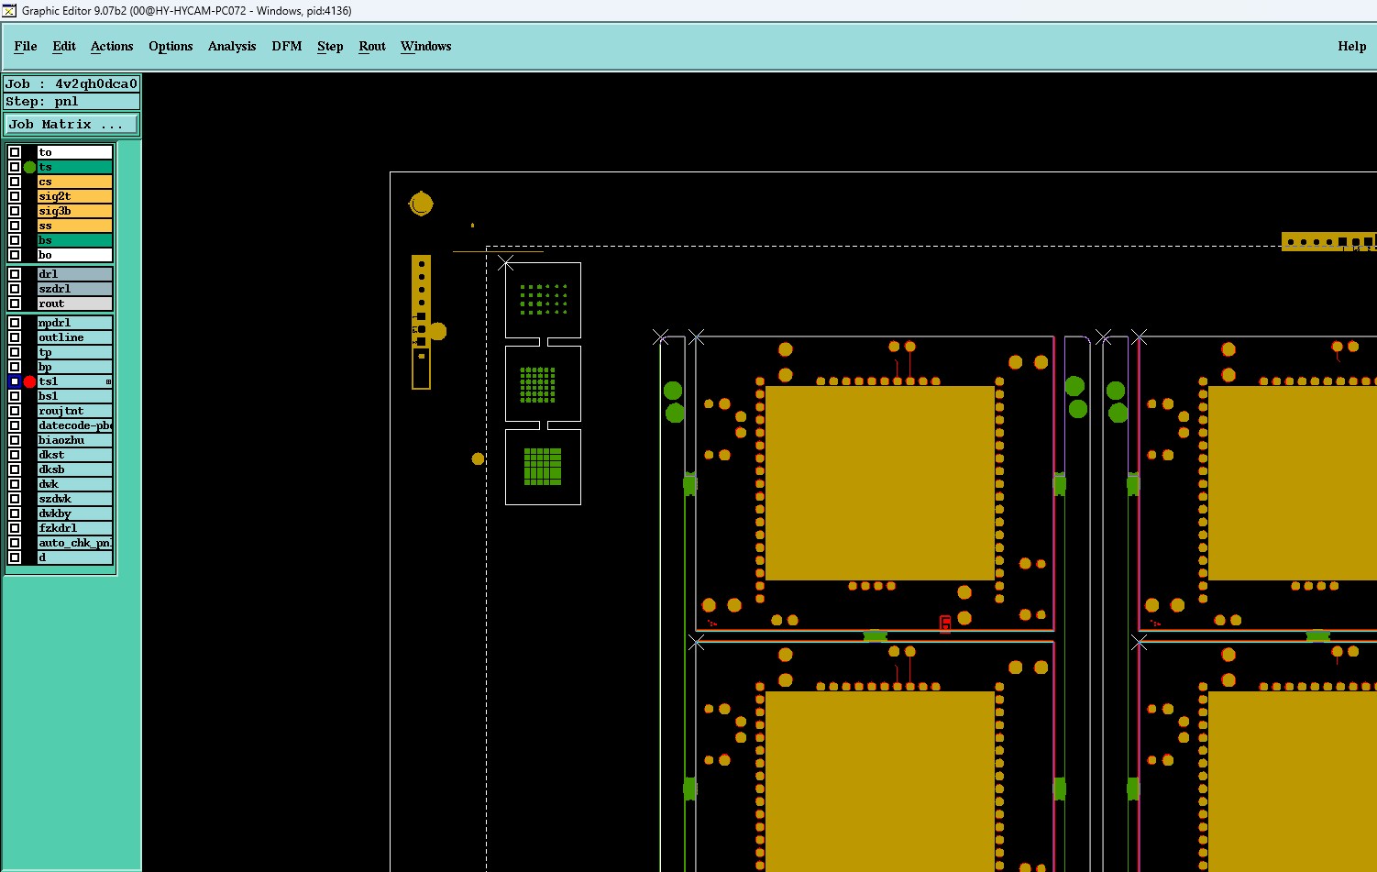This screenshot has width=1377, height=872.
Task: Click the Job : 4v2qh0dca0 field
Action: tap(72, 83)
